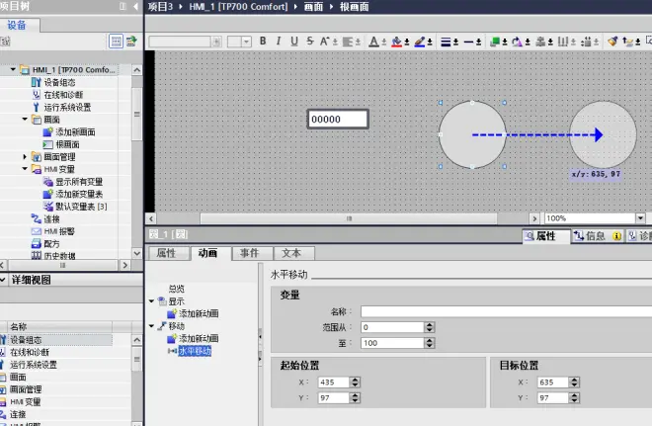The width and height of the screenshot is (652, 426).
Task: Click the 00000 I/O field on canvas
Action: [338, 120]
